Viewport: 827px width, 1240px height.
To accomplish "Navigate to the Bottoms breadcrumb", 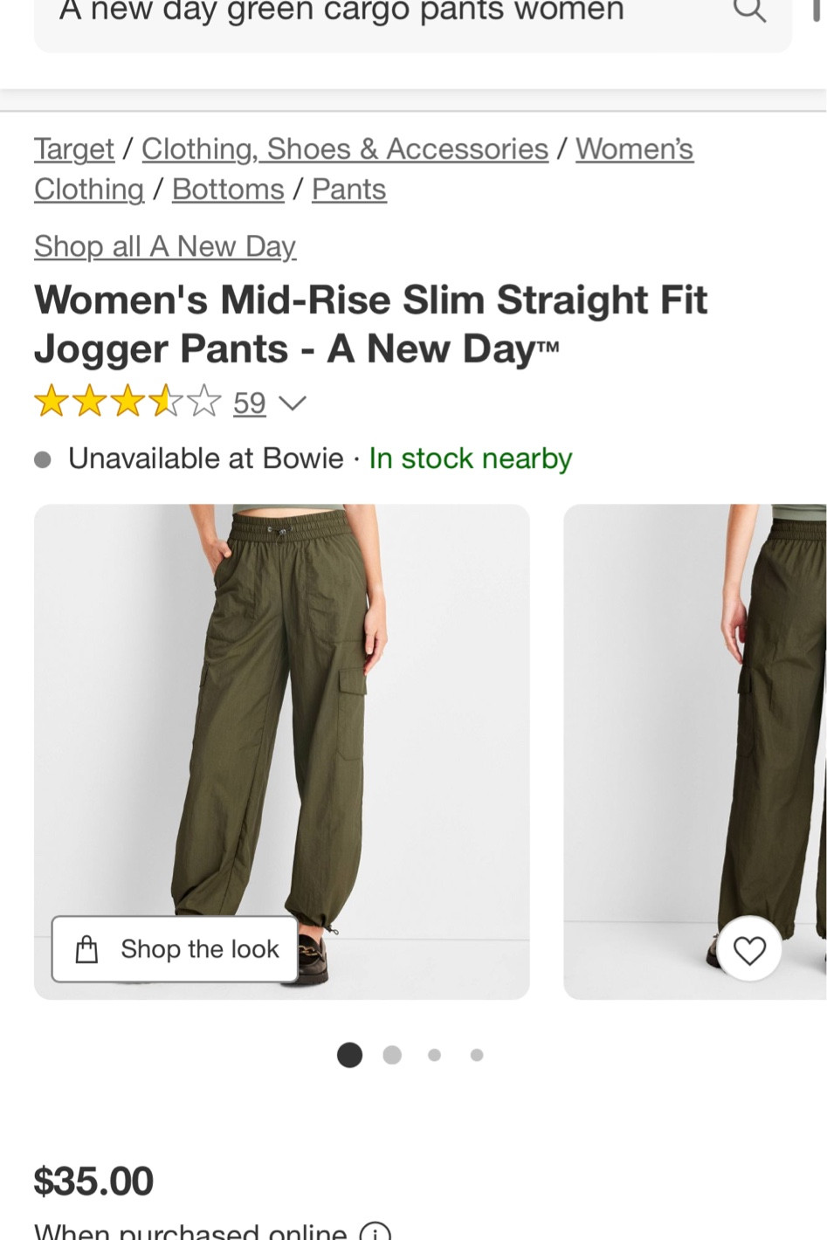I will point(228,189).
